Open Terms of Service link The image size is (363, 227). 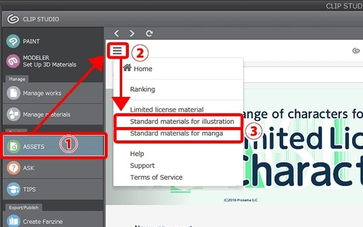coord(156,177)
